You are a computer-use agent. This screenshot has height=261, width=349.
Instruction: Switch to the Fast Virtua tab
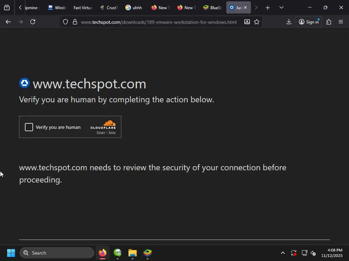(x=83, y=7)
